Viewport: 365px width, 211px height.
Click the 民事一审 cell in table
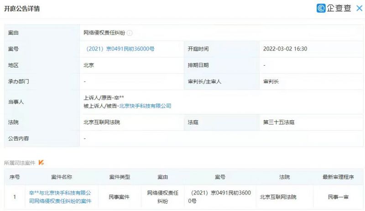(x=338, y=197)
